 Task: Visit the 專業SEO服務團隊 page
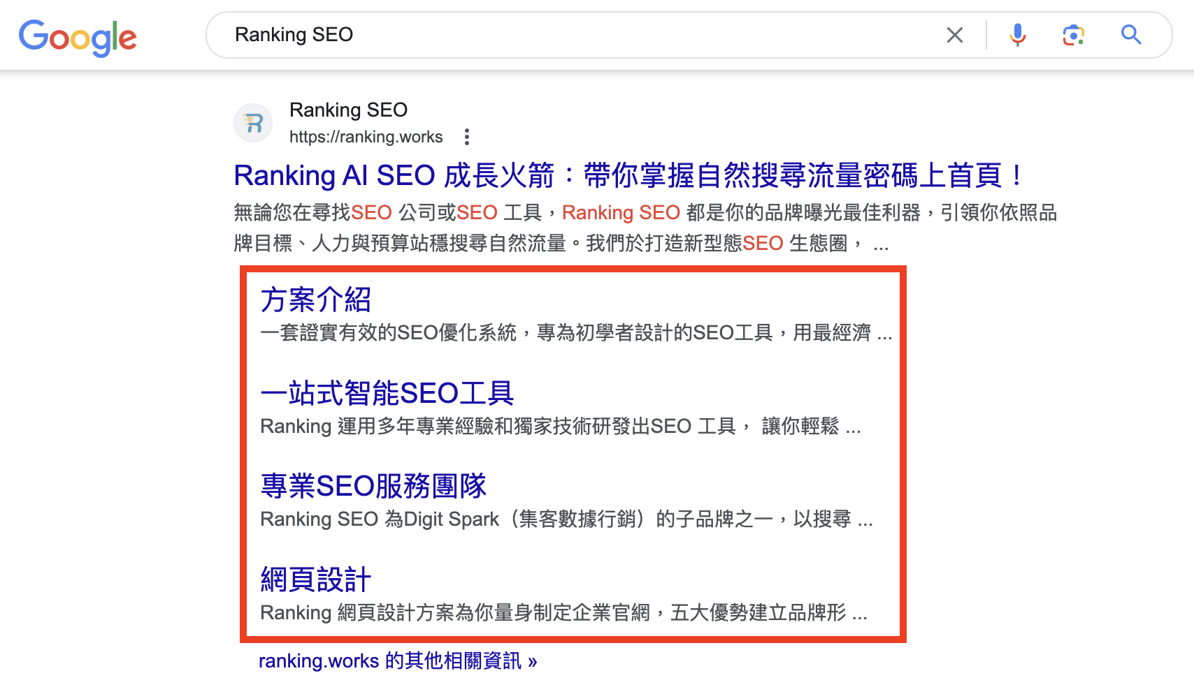point(374,485)
